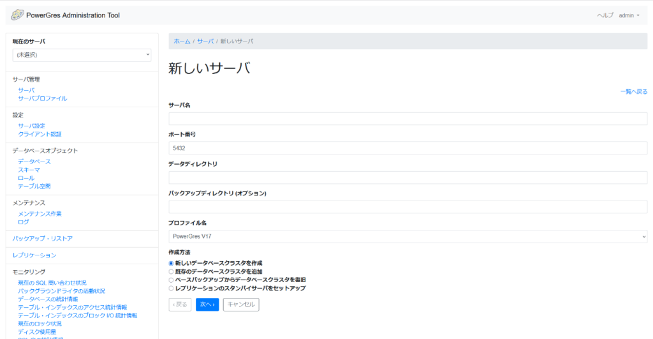This screenshot has height=339, width=653.
Task: Go to ホーム in the breadcrumb
Action: click(x=182, y=41)
